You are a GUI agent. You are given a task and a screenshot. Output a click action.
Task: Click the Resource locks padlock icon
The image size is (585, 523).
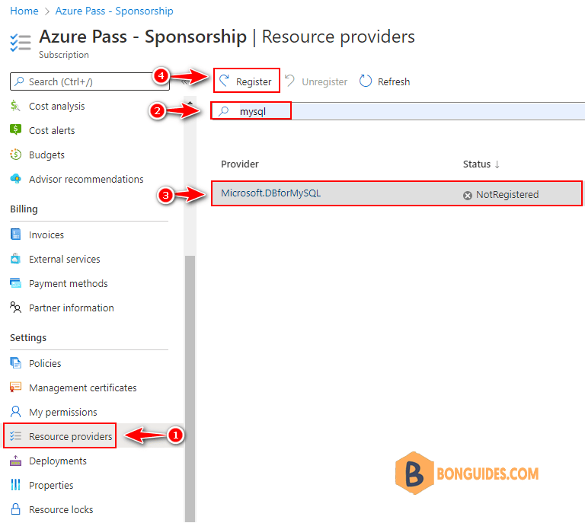[x=15, y=509]
